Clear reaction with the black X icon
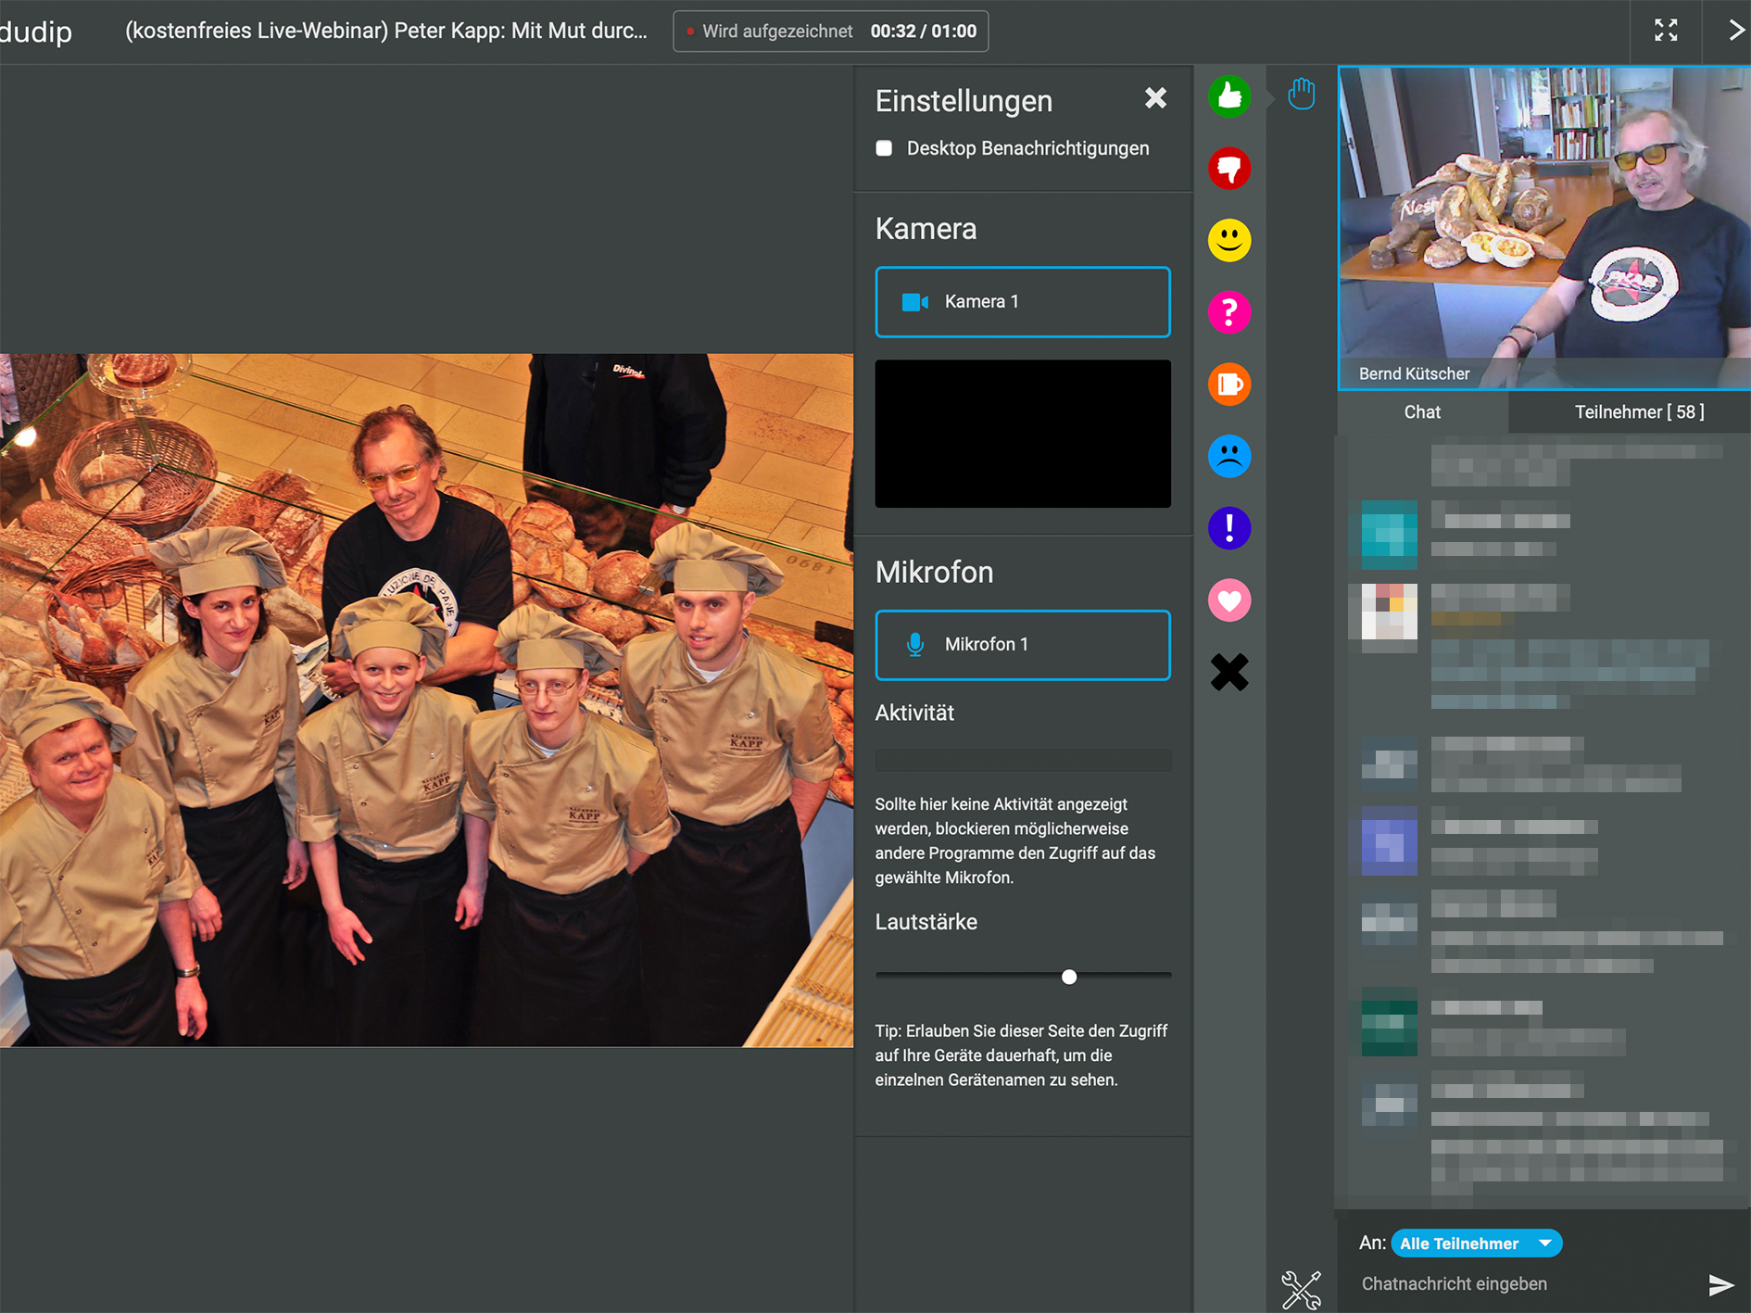1751x1313 pixels. click(x=1228, y=673)
